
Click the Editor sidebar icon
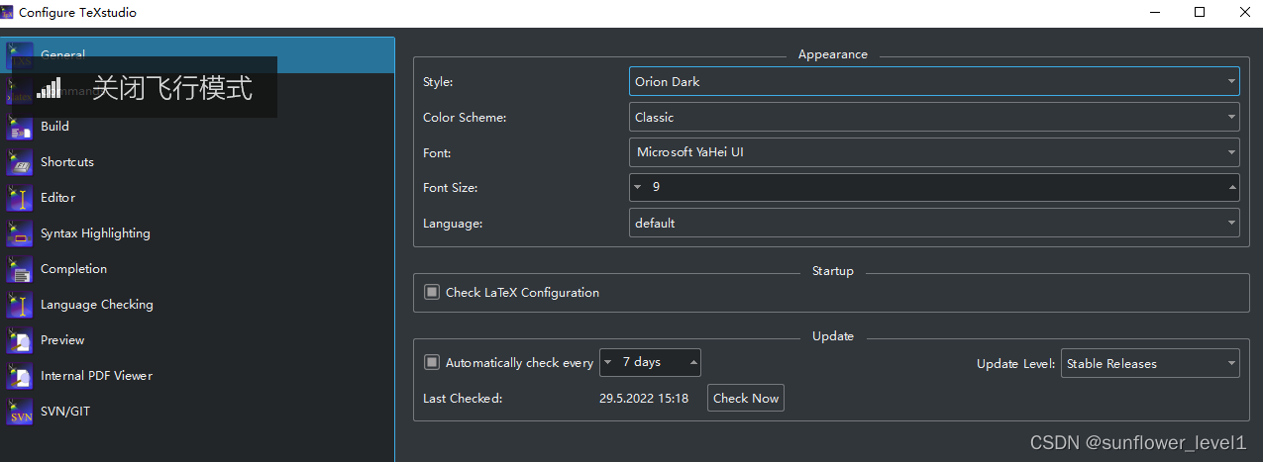coord(20,197)
